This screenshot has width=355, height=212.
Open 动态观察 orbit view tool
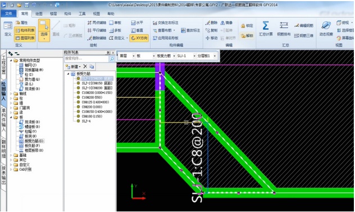326,25
